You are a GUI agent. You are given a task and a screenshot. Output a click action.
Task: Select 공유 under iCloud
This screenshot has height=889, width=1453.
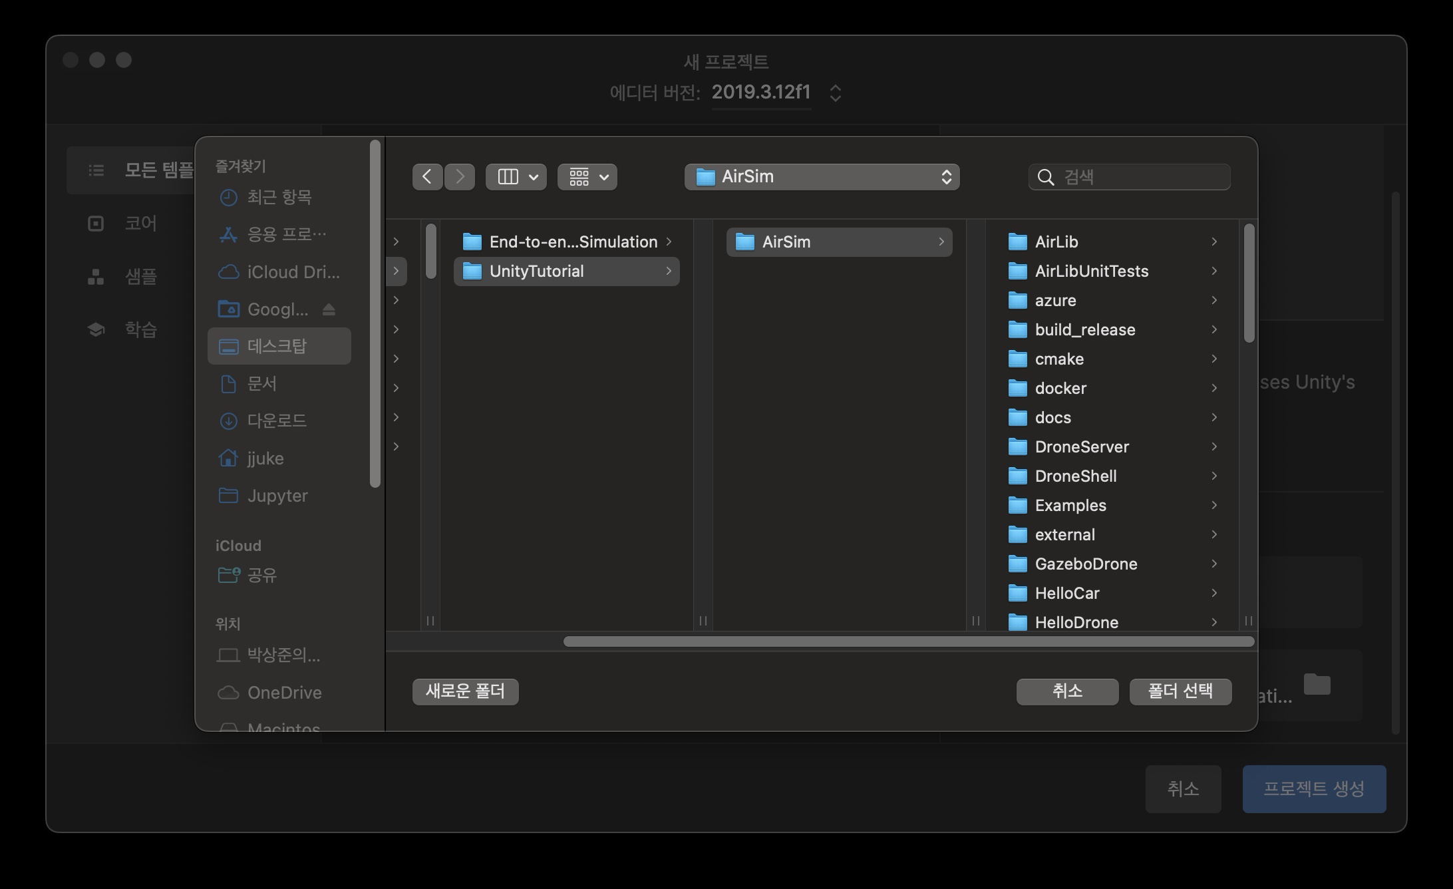pyautogui.click(x=279, y=576)
